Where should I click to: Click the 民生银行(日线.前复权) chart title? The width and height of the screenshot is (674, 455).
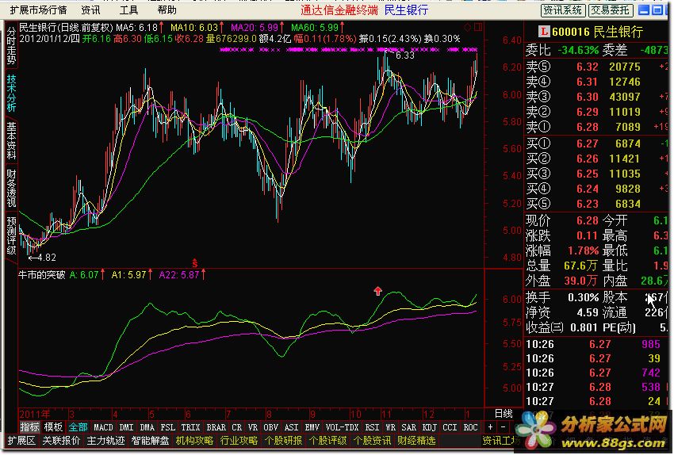[x=66, y=28]
